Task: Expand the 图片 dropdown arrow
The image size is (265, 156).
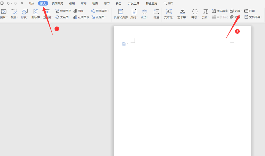Action: click(x=7, y=17)
